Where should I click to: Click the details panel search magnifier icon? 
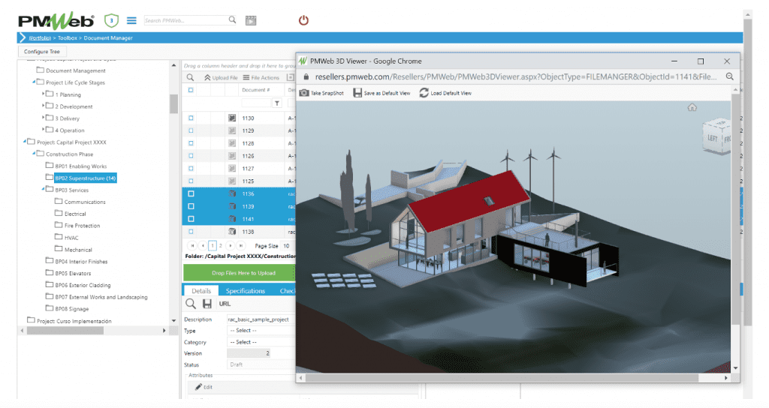190,304
